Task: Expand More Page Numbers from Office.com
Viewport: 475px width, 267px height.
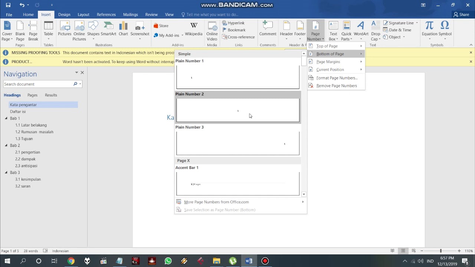Action: point(240,202)
